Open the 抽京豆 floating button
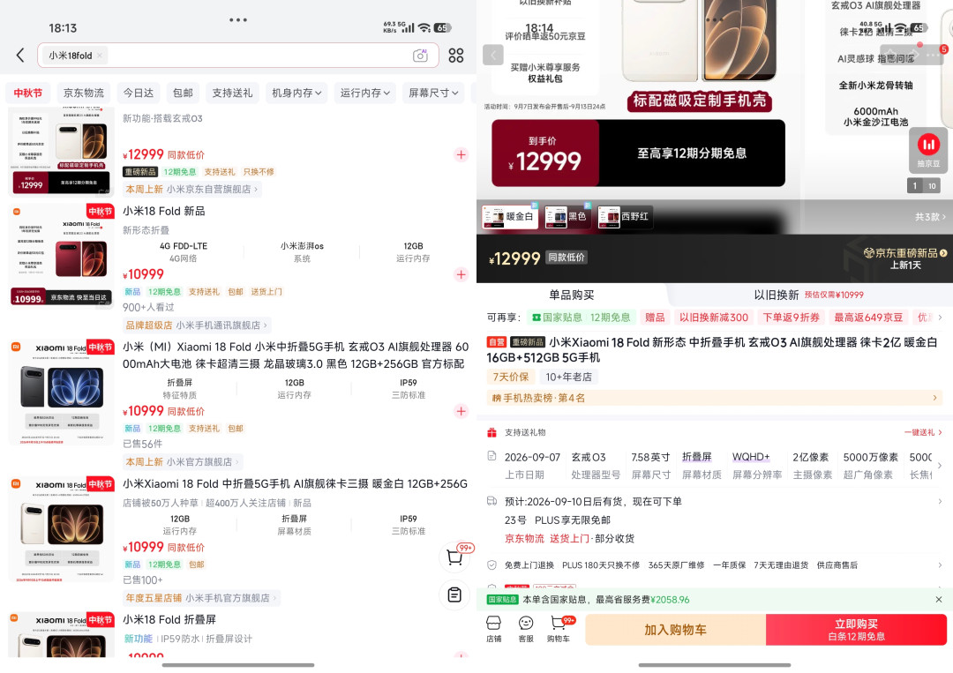 click(928, 150)
